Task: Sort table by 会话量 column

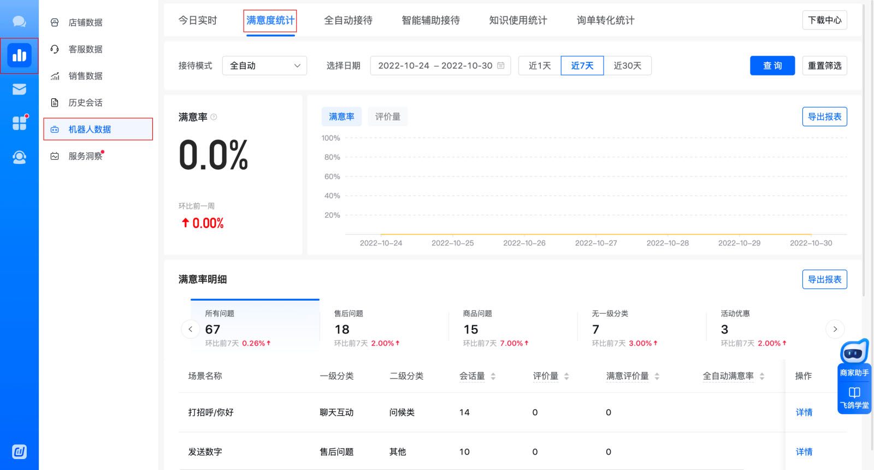Action: pyautogui.click(x=493, y=376)
